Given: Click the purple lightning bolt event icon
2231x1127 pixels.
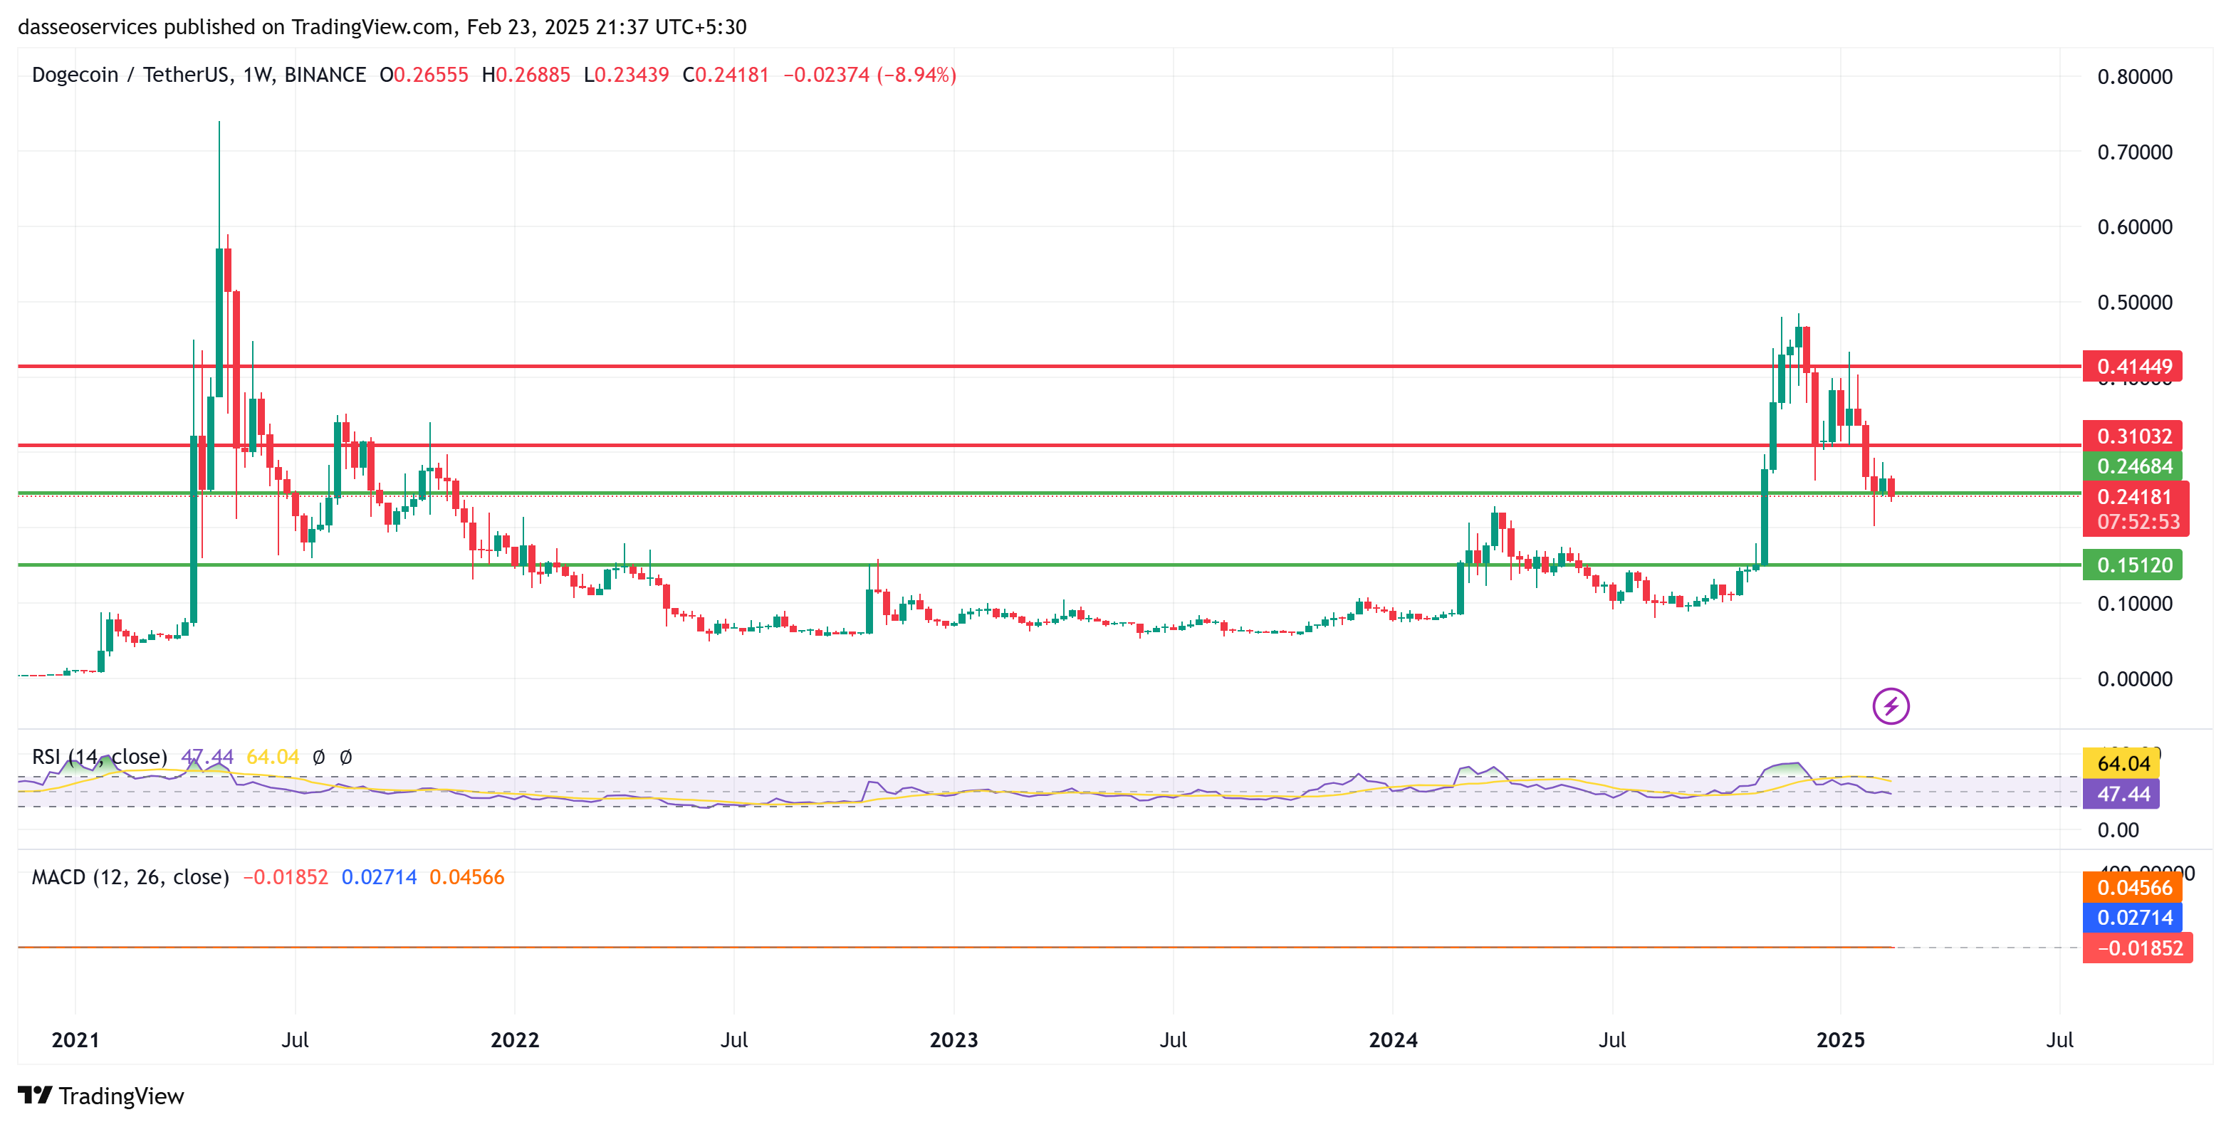Looking at the screenshot, I should pos(1890,706).
